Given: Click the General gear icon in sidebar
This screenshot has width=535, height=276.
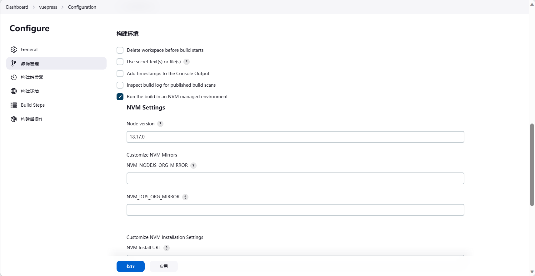Looking at the screenshot, I should [14, 50].
